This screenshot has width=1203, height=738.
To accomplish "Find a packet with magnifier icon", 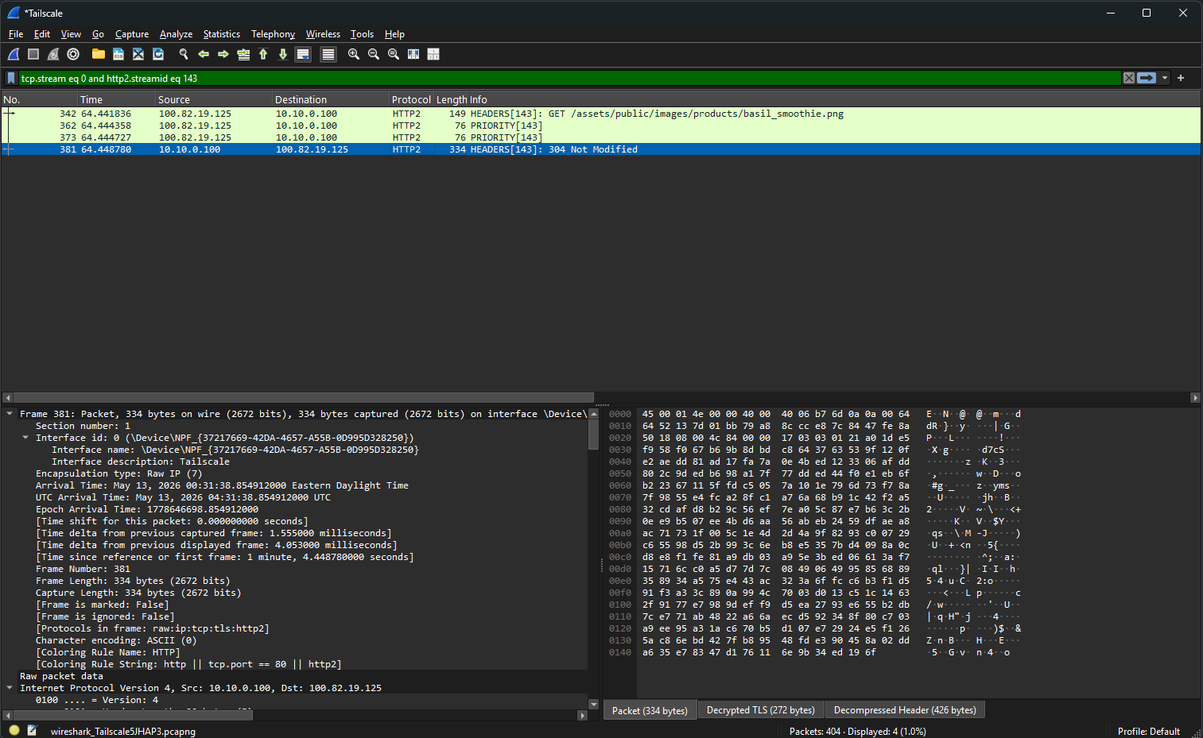I will pos(184,54).
